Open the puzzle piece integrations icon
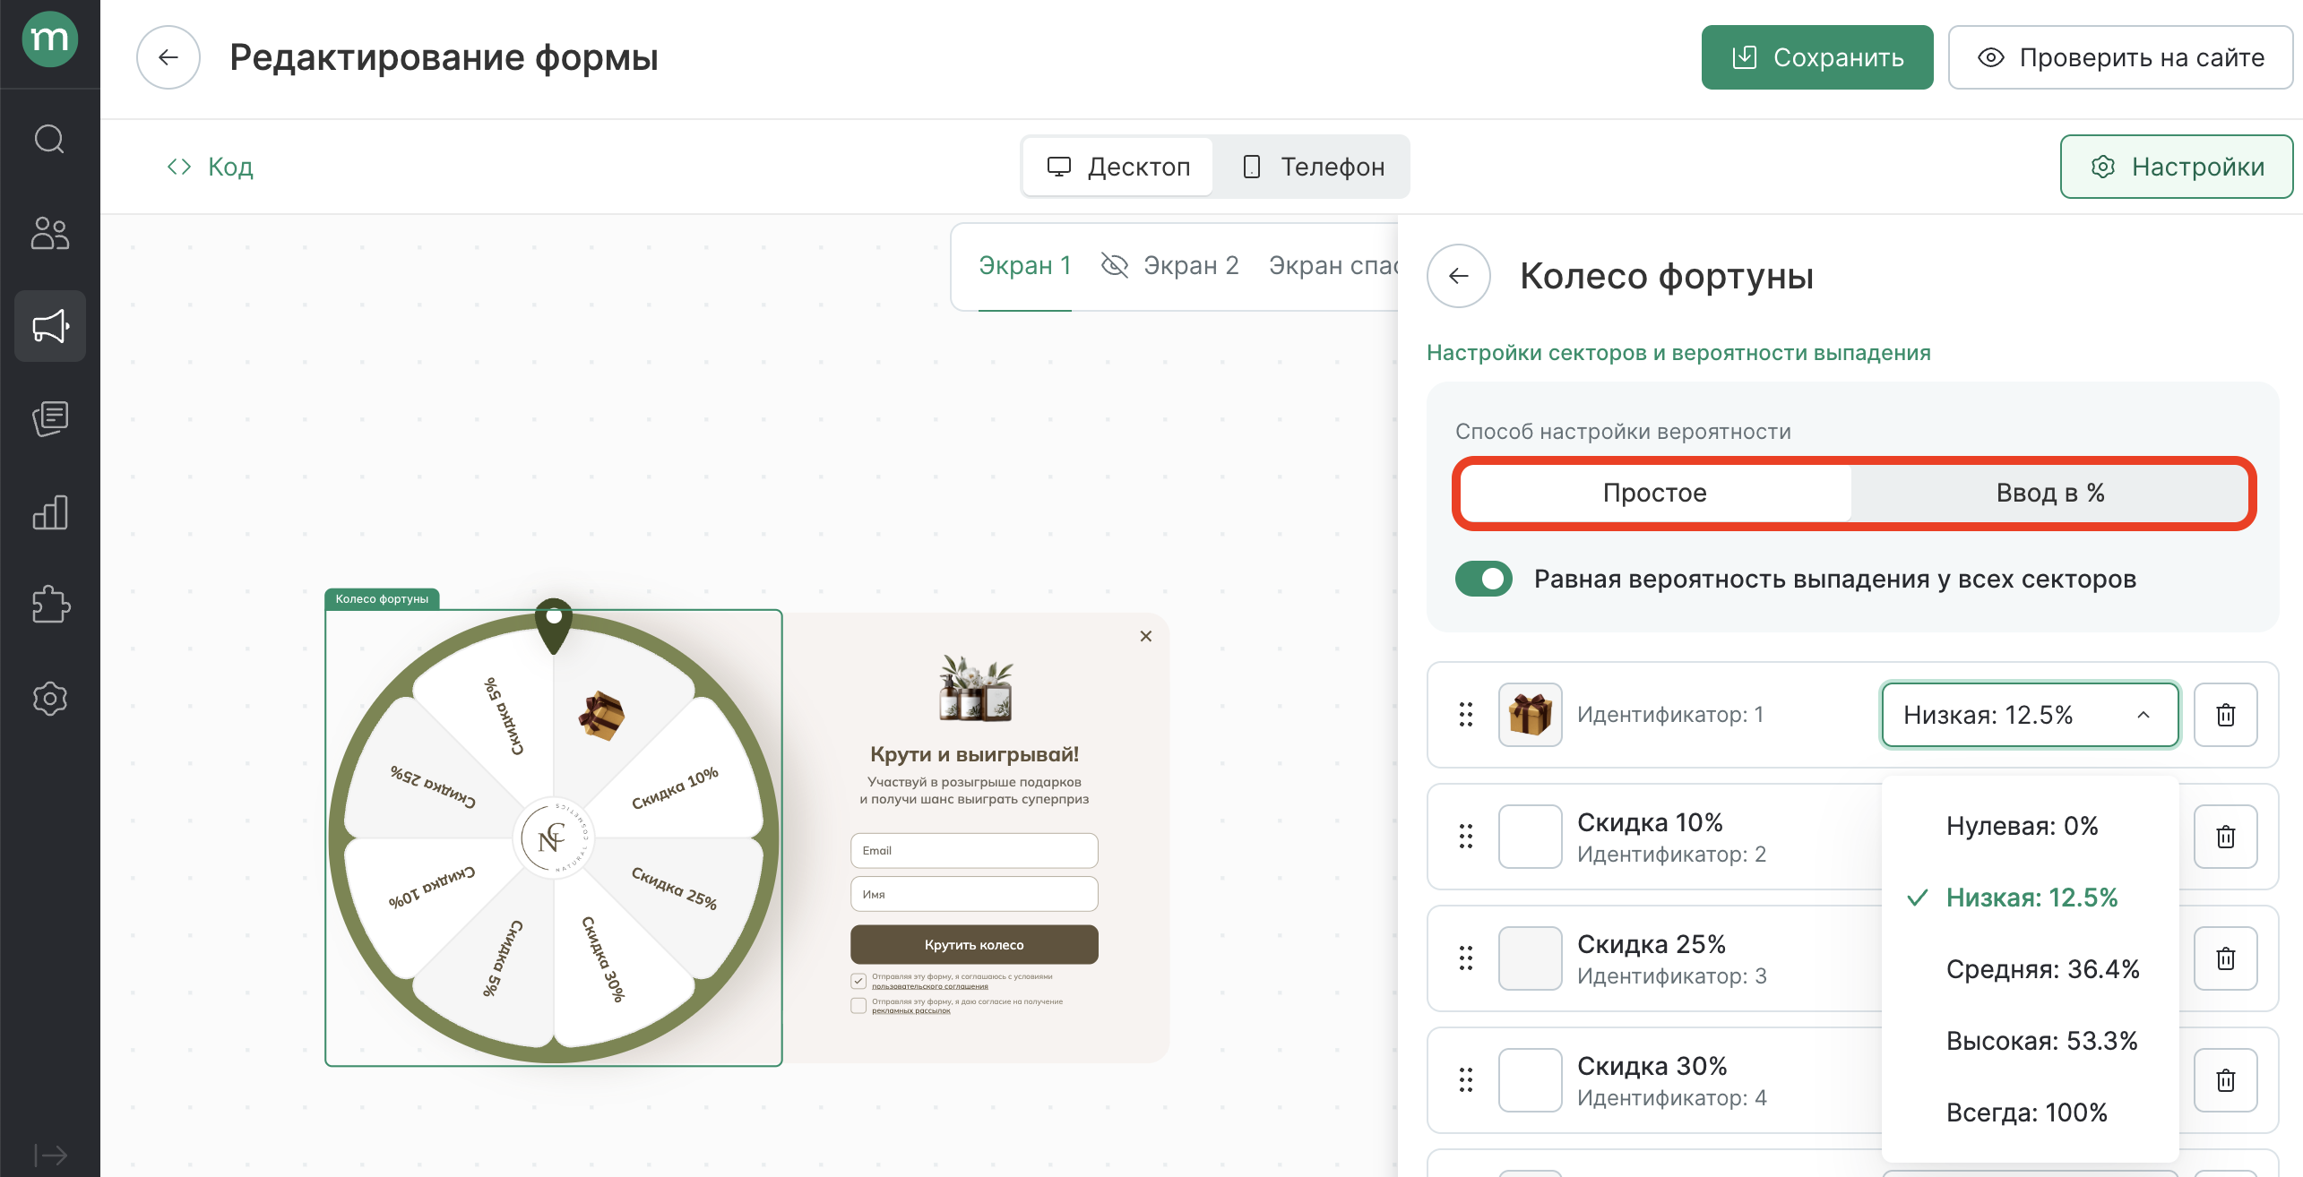2303x1177 pixels. (49, 605)
